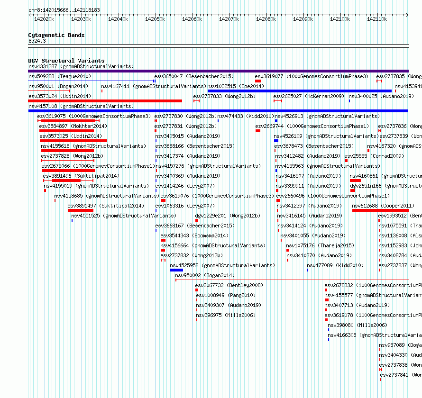Click esv3573025 (Uddin2014) label
Viewport: 422px width, 398px height.
click(71, 136)
